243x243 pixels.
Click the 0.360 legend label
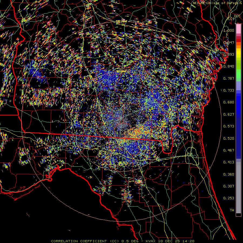(229, 174)
